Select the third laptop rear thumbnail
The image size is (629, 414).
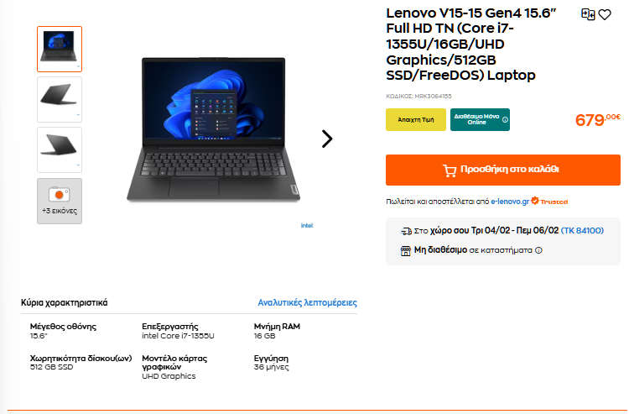[60, 149]
